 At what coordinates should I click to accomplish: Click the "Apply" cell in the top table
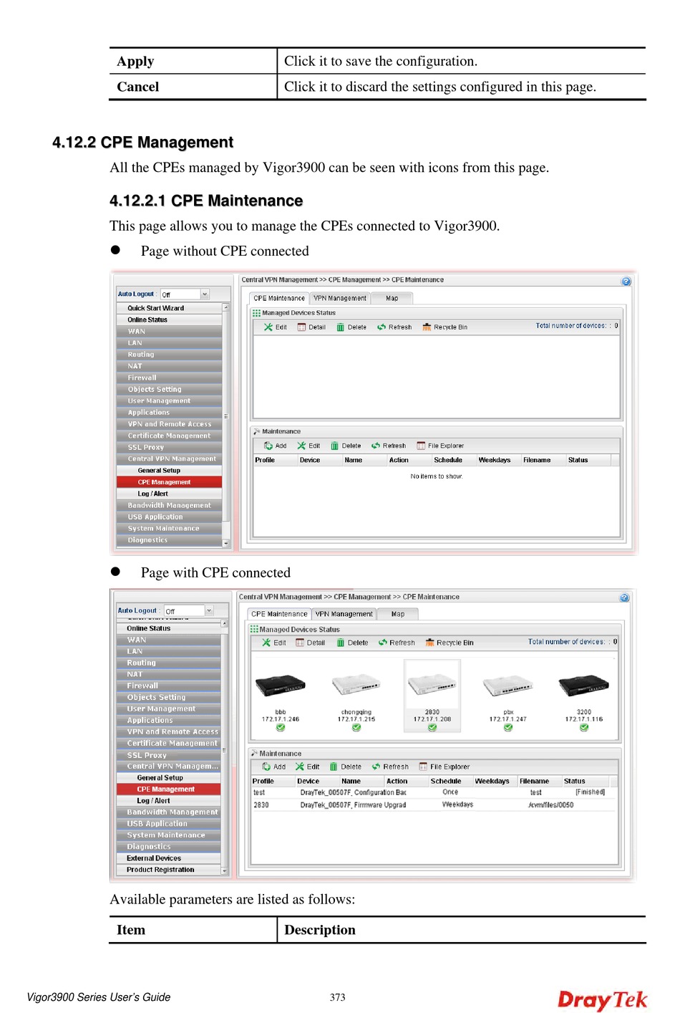193,62
